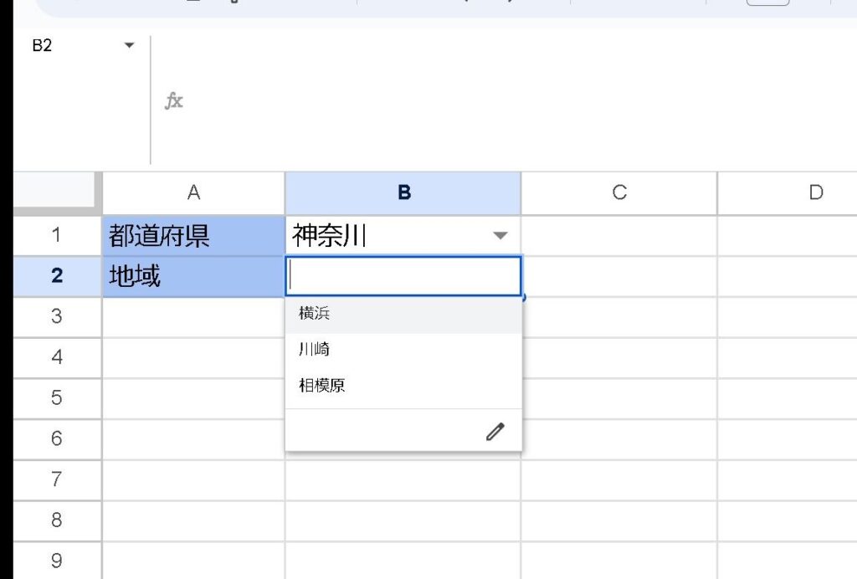Select column A header
Image resolution: width=857 pixels, height=579 pixels.
(x=193, y=192)
